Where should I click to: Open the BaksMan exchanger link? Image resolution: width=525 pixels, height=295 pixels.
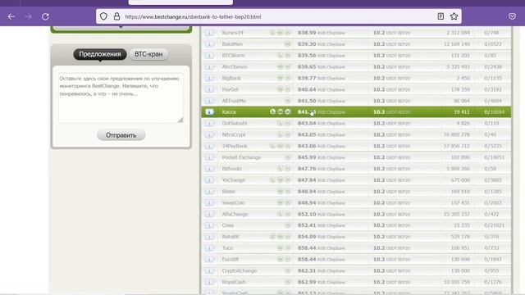click(232, 44)
